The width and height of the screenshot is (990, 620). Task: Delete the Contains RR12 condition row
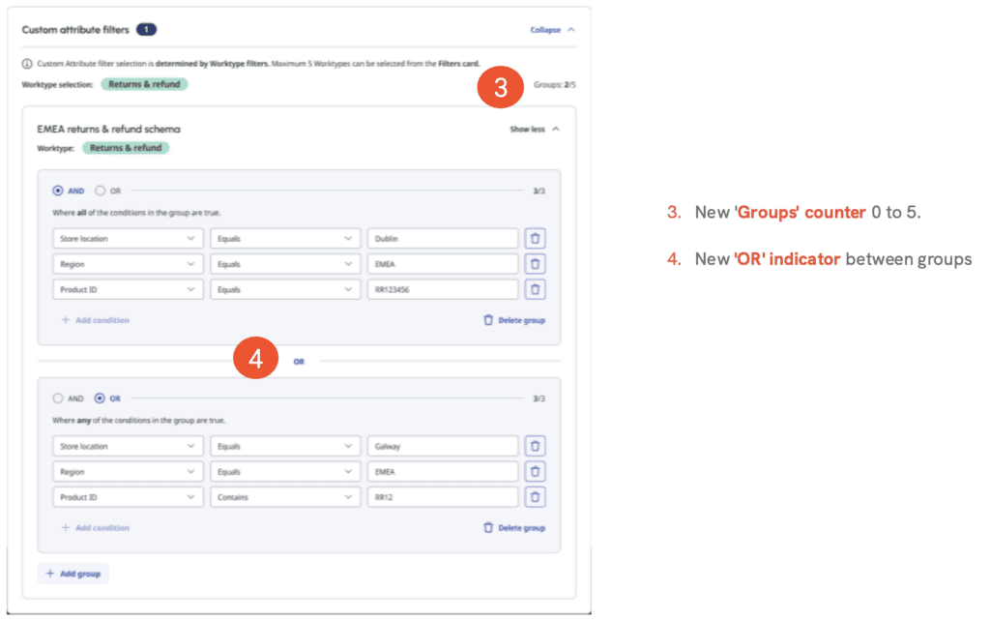click(535, 497)
